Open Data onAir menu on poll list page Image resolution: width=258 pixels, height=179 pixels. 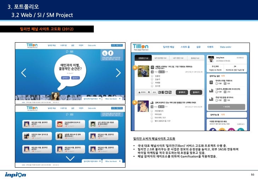point(226,47)
